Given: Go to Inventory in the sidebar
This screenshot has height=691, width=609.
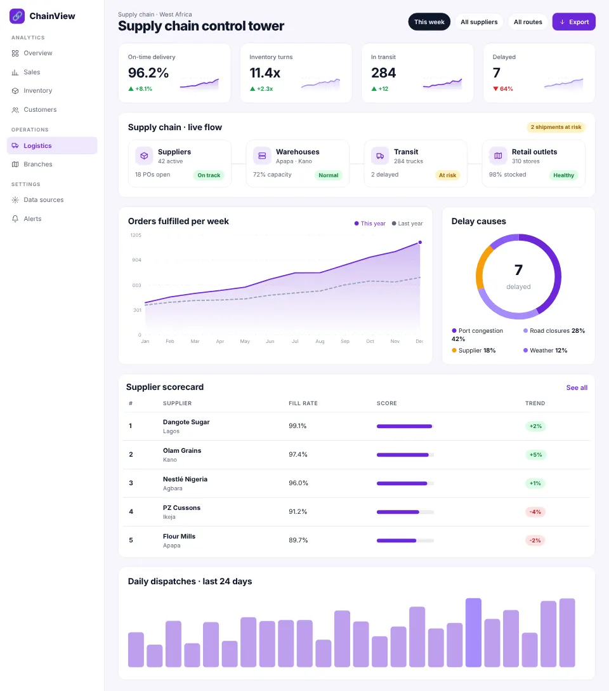Looking at the screenshot, I should (x=52, y=91).
